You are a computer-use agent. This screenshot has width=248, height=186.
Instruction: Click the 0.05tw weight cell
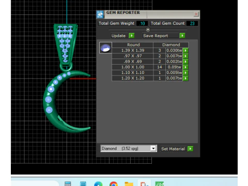tap(174, 67)
